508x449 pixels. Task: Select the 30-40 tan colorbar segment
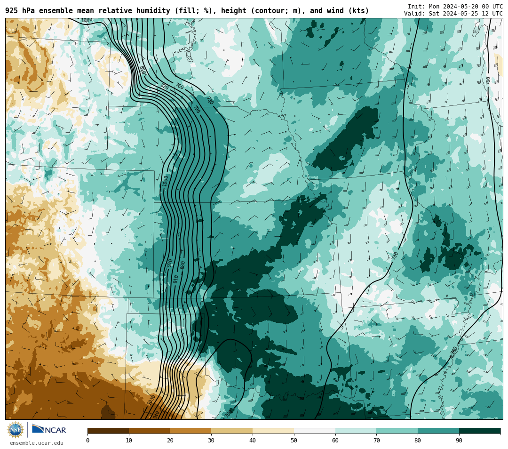[232, 431]
